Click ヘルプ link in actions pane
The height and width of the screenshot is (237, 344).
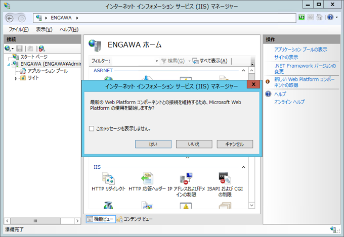point(280,94)
